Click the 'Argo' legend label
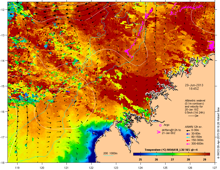The width and height of the screenshot is (220, 170). (166, 125)
